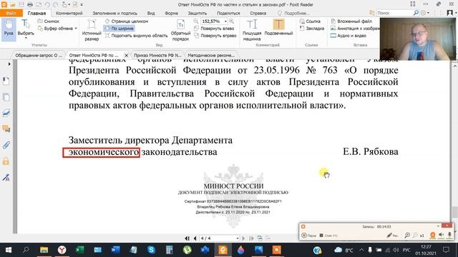
Task: Click the Рис. drawing pencil in recorder
Action: 392,236
